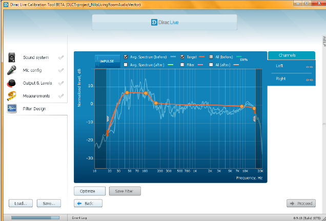
Task: Open the HELP side panel
Action: (x=324, y=41)
